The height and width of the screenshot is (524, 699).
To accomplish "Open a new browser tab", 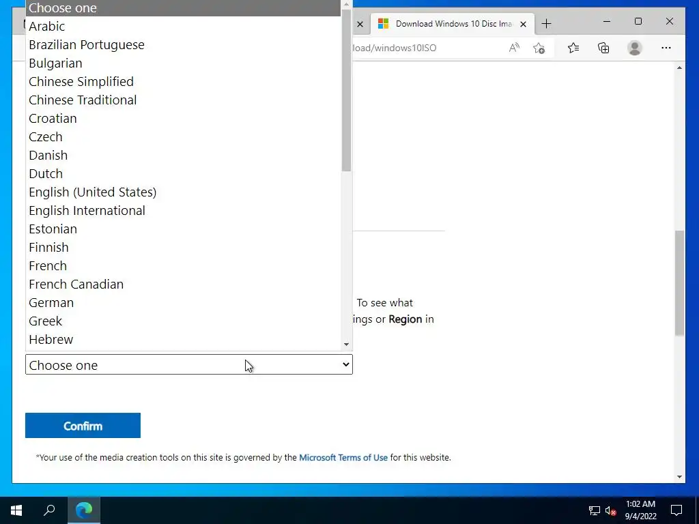I will pyautogui.click(x=547, y=24).
